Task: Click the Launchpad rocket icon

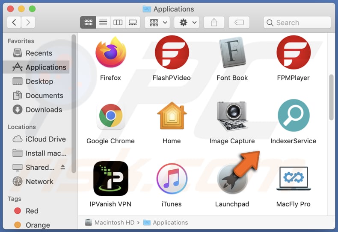Action: coord(232,179)
